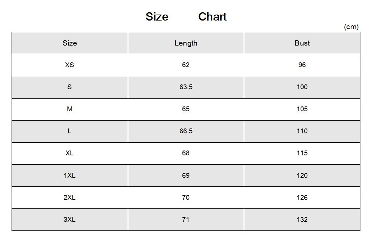Click the bust value 96
This screenshot has width=372, height=245.
(302, 65)
